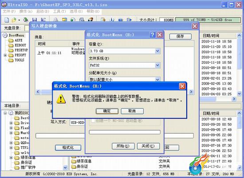The width and height of the screenshot is (244, 178).
Task: Click the Save floppy-disk toolbar icon
Action: (35, 20)
